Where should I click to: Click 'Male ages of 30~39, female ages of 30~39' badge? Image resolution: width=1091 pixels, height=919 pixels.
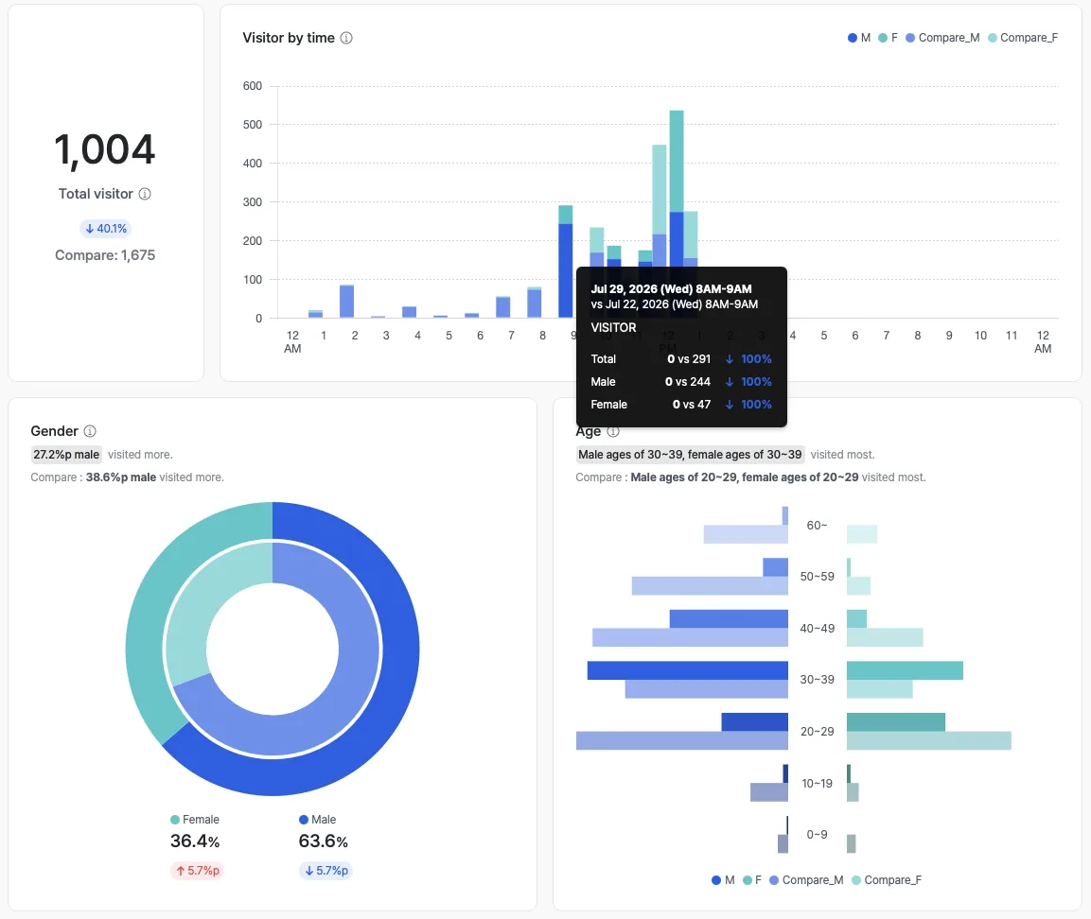[x=690, y=455]
